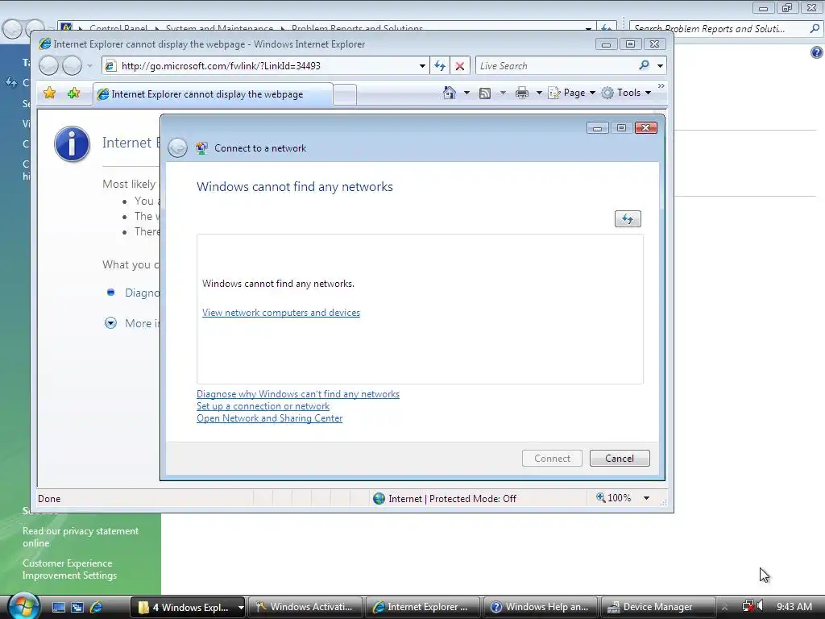Read our privacy statement online link
The image size is (825, 619).
(x=81, y=537)
